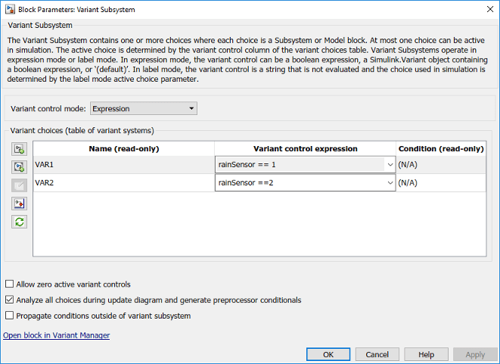The width and height of the screenshot is (500, 364).
Task: Tick Propagate conditions outside of variant subsystem
Action: click(x=9, y=316)
